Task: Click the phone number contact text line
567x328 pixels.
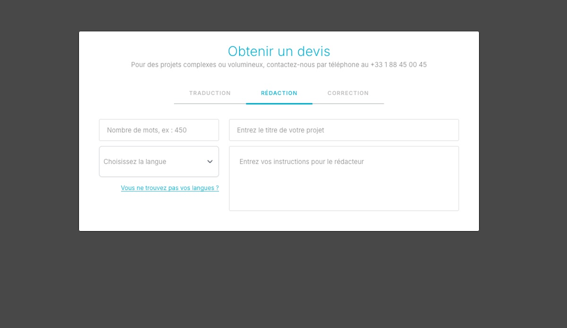Action: tap(279, 65)
